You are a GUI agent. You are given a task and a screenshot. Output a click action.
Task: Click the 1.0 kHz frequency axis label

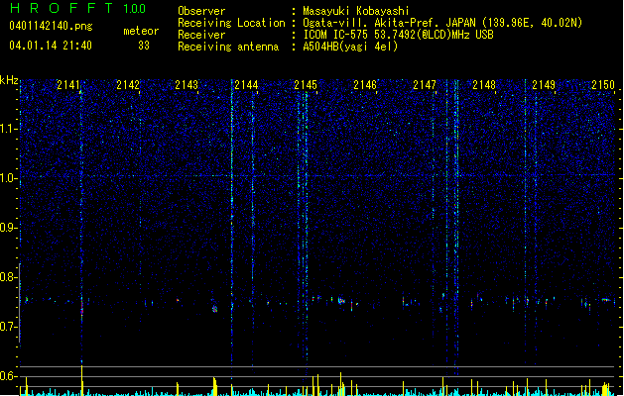[8, 178]
